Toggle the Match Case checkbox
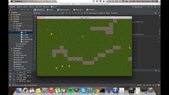 [x=87, y=13]
